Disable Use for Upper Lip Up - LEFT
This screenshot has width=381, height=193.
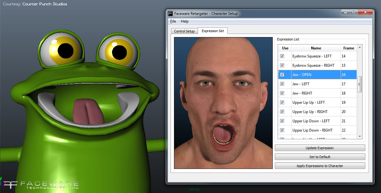(x=282, y=103)
